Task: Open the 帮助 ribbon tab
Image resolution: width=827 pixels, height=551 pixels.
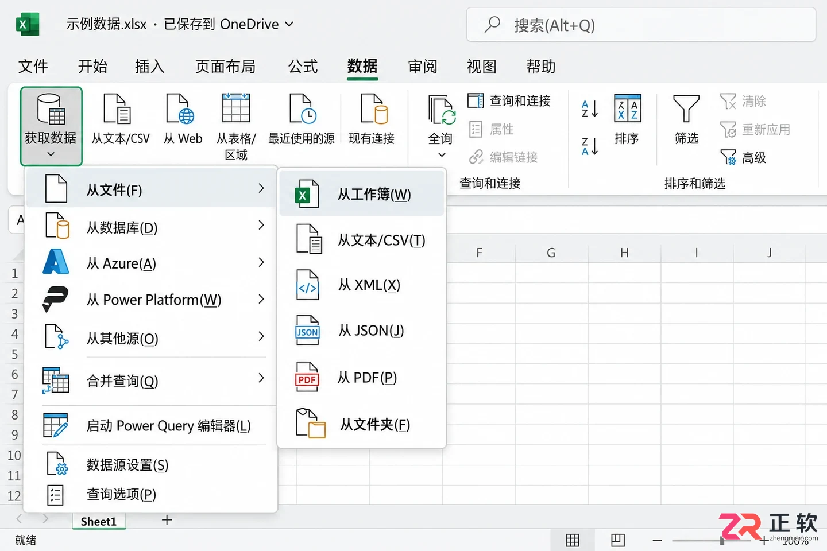Action: [x=541, y=67]
